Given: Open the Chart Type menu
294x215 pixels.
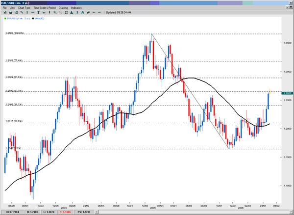Looking at the screenshot, I should coord(24,8).
